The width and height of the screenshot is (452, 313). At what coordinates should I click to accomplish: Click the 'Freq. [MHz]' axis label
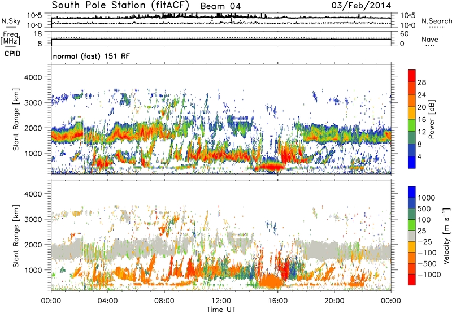(x=10, y=38)
